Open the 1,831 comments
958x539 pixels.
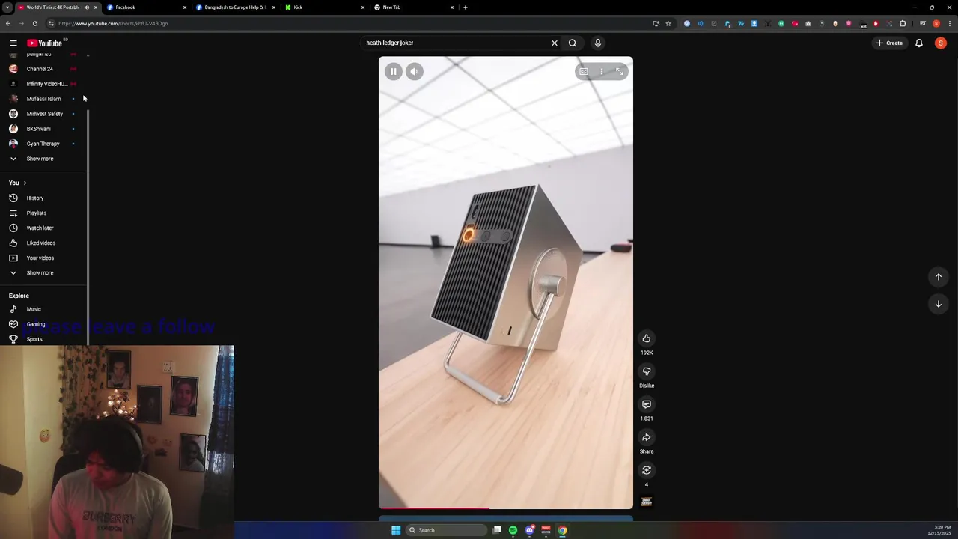pyautogui.click(x=647, y=404)
